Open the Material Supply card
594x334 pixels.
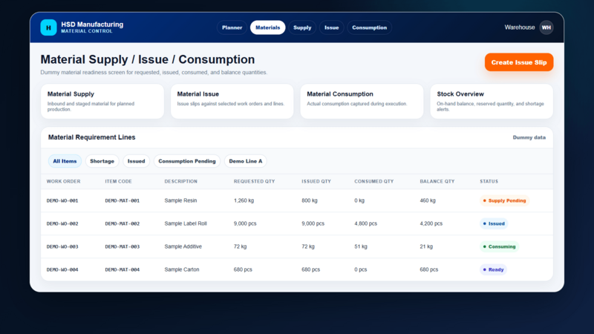point(102,102)
